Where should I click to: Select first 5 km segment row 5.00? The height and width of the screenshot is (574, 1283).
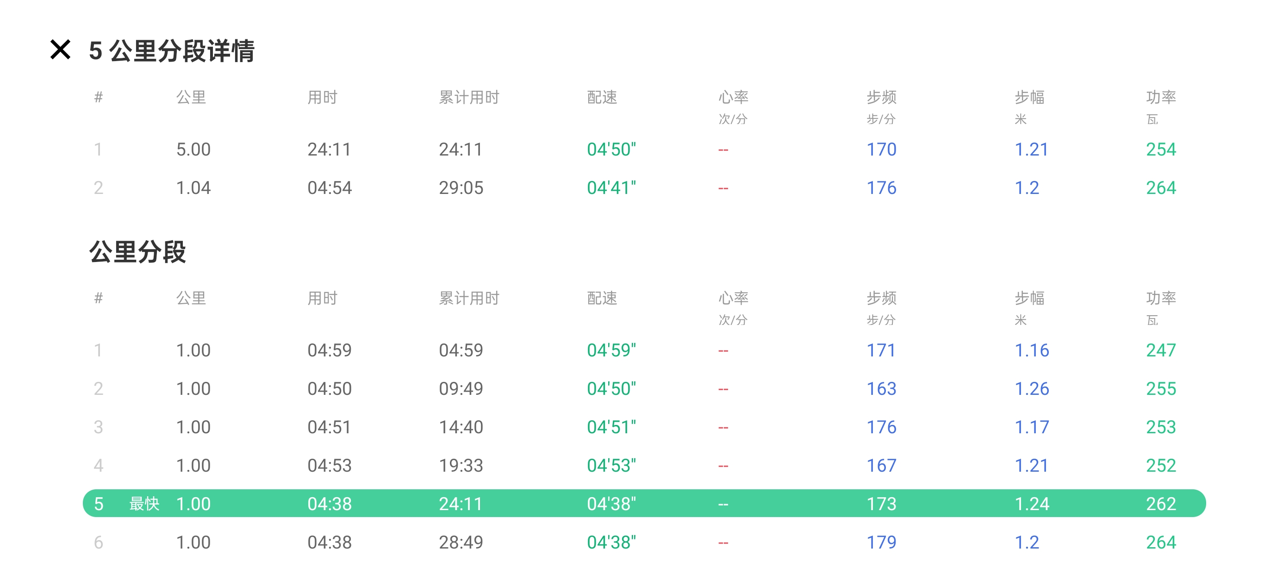coord(193,150)
